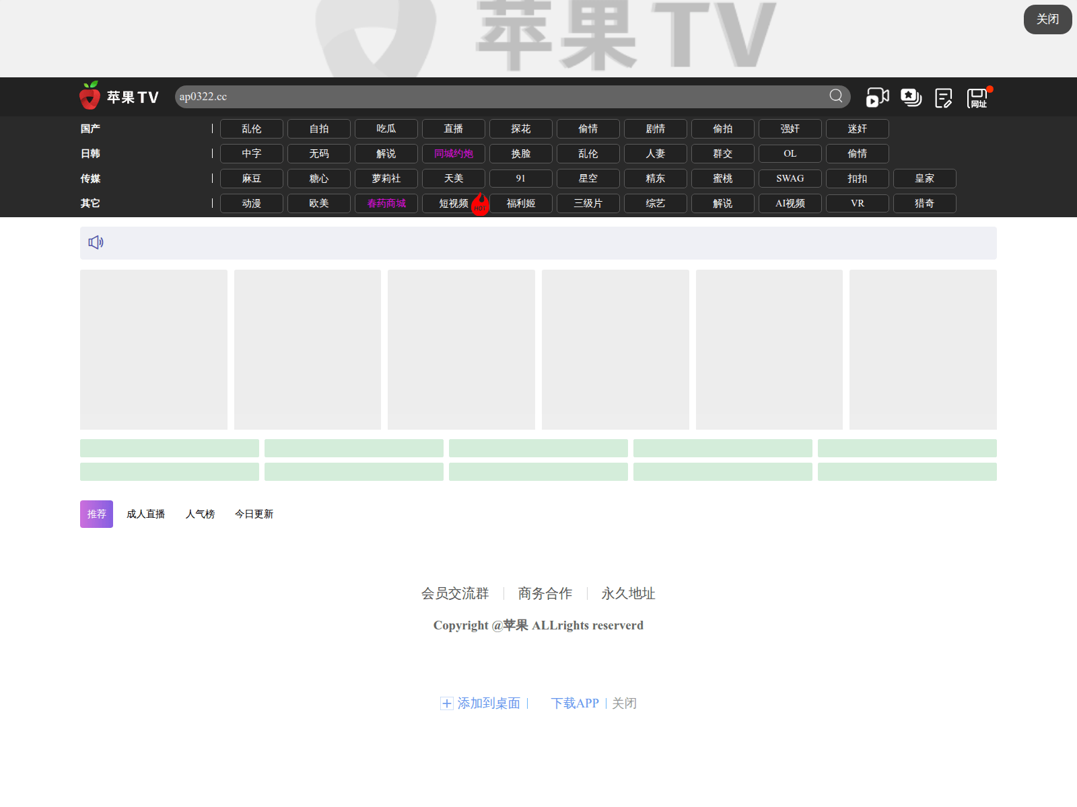Open the video camera icon in header
1077x807 pixels.
(878, 98)
